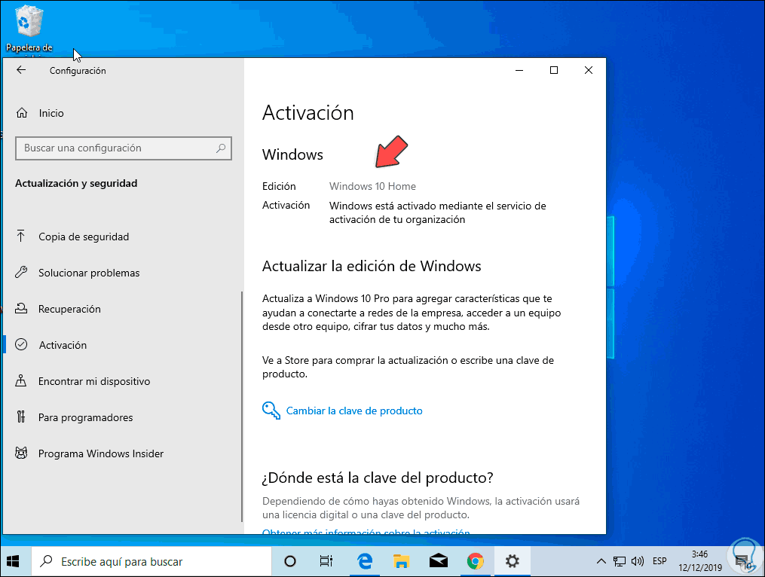
Task: Open the network tray icon
Action: [619, 562]
